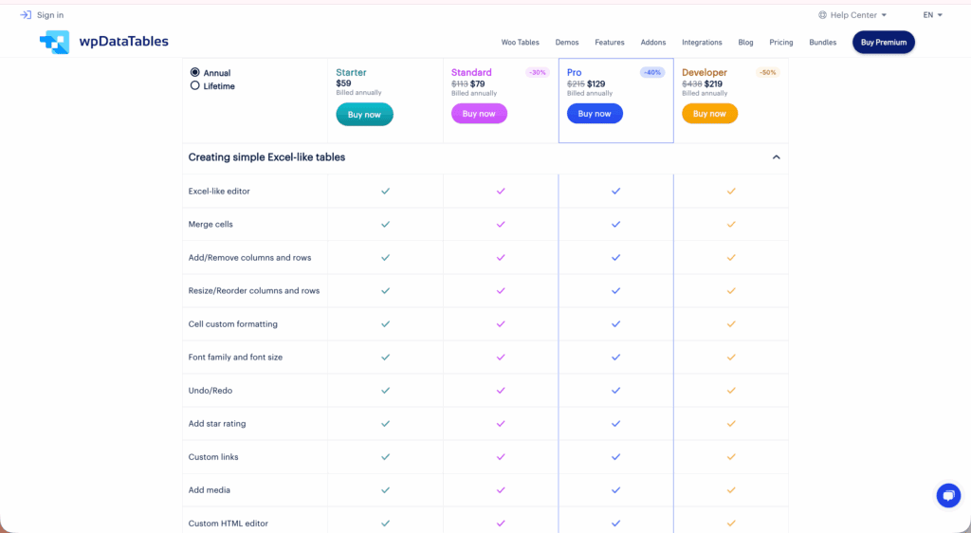This screenshot has width=971, height=533.
Task: Go to the Pricing page
Action: click(x=781, y=42)
